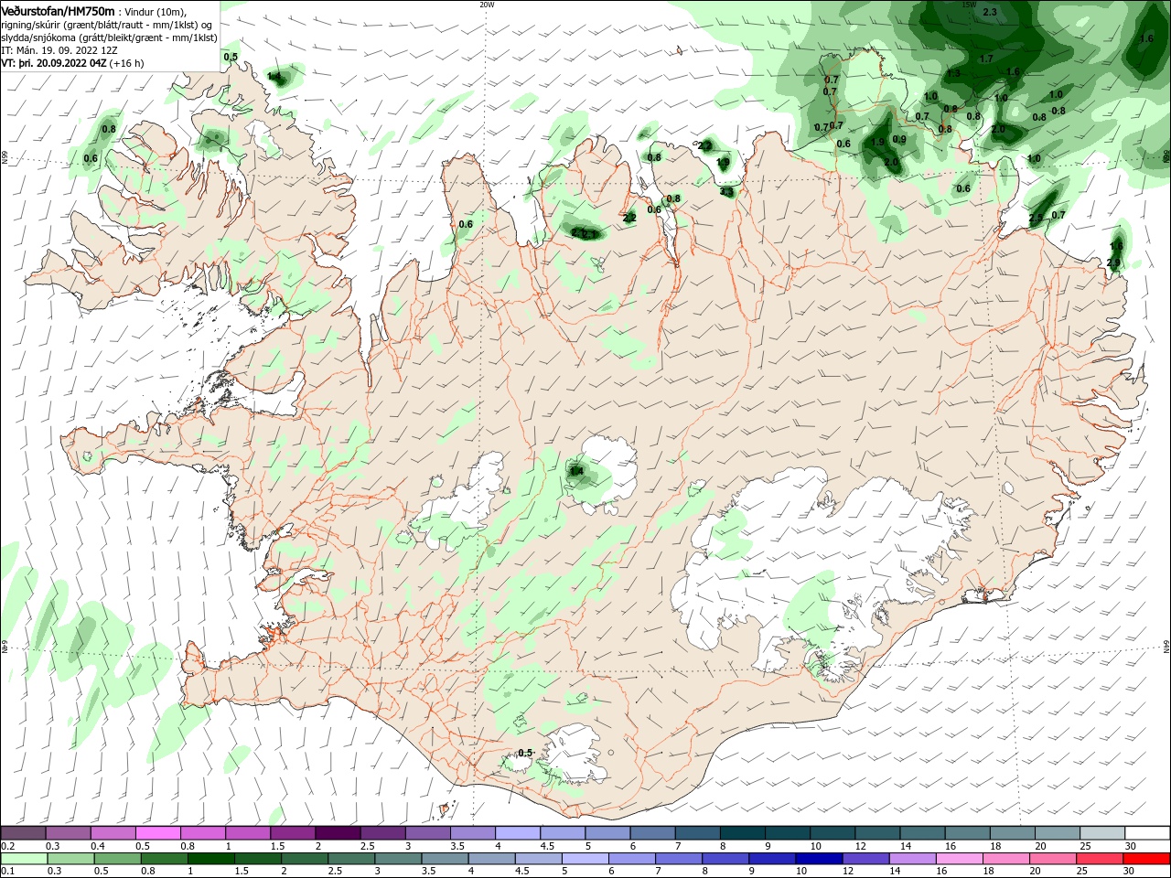
Task: Click the '(+16 h)' forecast offset text
Action: [x=126, y=63]
